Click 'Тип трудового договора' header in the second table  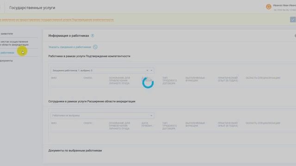(x=170, y=126)
